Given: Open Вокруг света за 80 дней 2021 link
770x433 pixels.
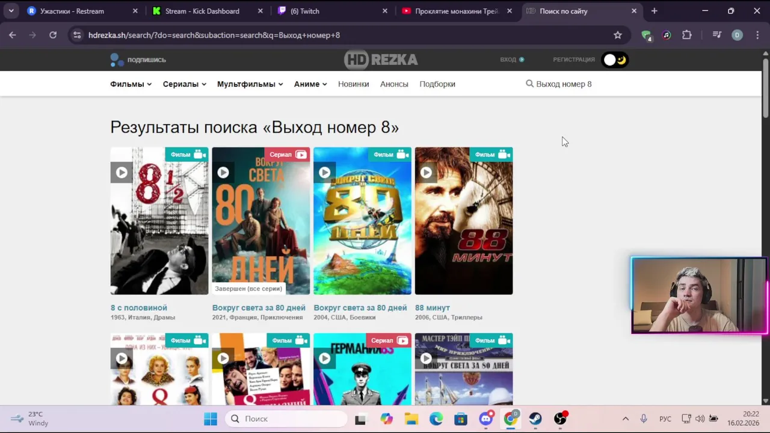Looking at the screenshot, I should point(259,307).
